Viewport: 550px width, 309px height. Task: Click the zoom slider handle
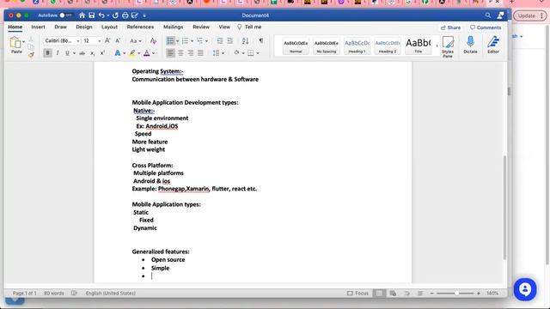pyautogui.click(x=456, y=294)
